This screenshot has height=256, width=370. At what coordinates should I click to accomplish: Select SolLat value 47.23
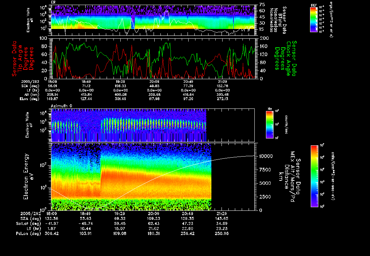[x=188, y=224]
